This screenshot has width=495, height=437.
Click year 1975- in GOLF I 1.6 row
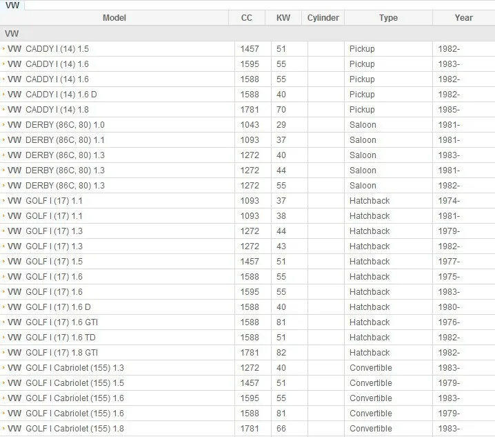coord(449,277)
